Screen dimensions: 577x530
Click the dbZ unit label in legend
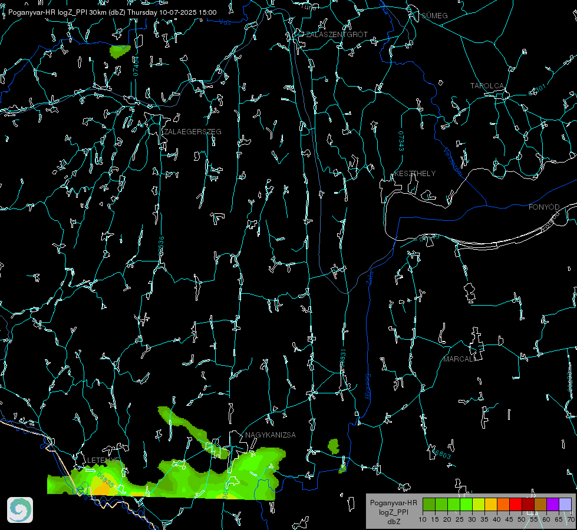(394, 522)
